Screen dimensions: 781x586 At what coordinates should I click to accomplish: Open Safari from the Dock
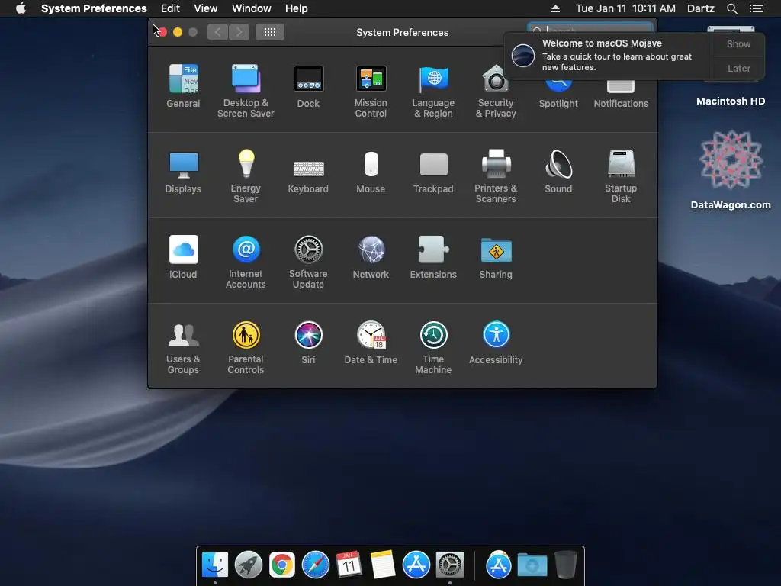coord(316,565)
